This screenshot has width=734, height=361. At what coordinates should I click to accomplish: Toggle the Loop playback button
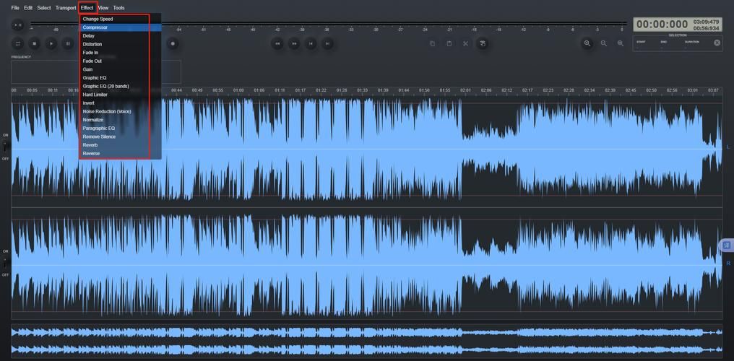pos(18,43)
